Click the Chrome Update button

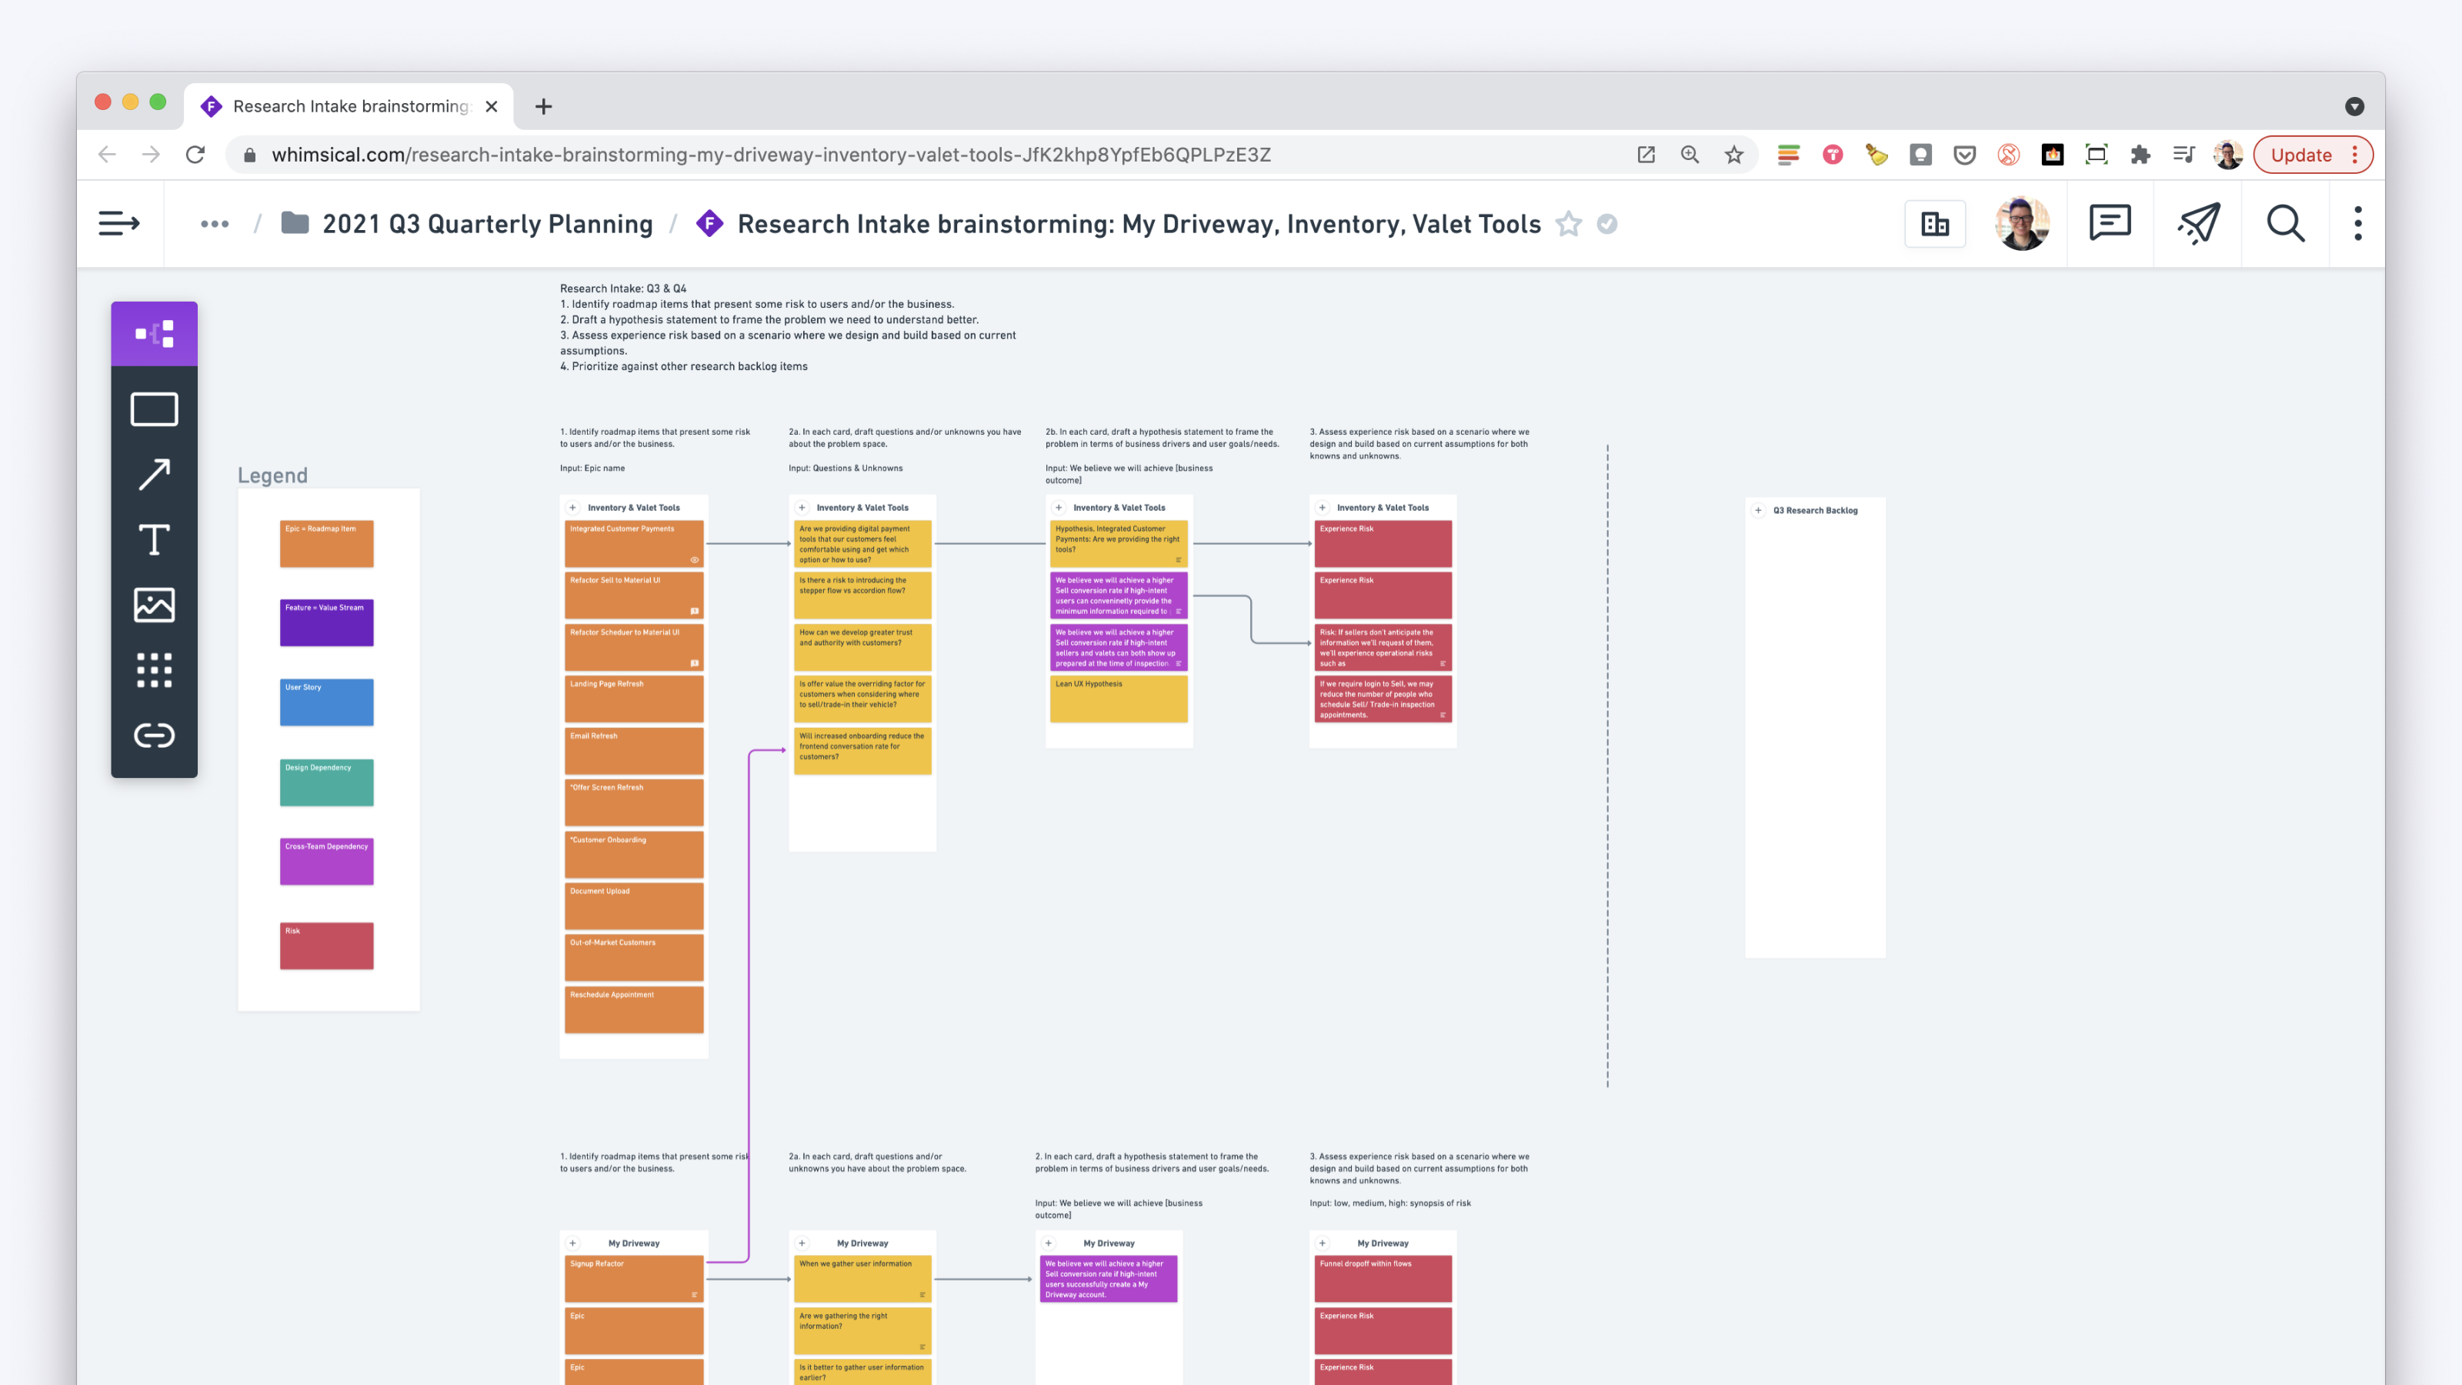pyautogui.click(x=2300, y=155)
